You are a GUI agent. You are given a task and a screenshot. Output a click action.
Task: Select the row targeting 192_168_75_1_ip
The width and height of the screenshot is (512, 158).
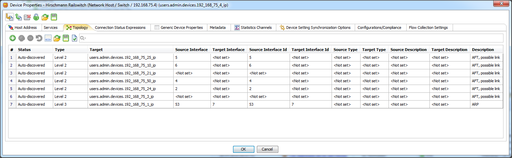(121, 104)
